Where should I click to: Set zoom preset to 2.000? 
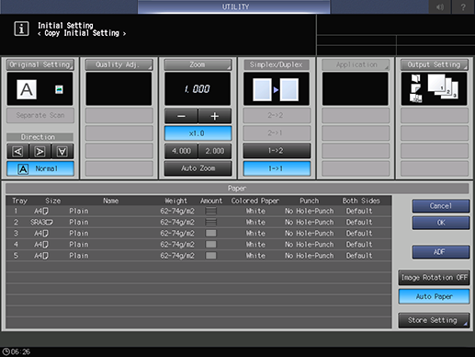(215, 151)
